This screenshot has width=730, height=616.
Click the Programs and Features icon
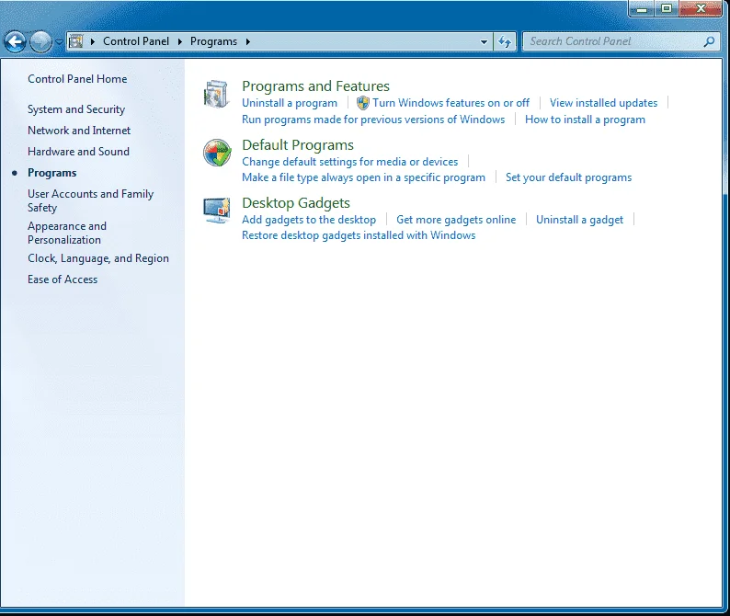216,95
